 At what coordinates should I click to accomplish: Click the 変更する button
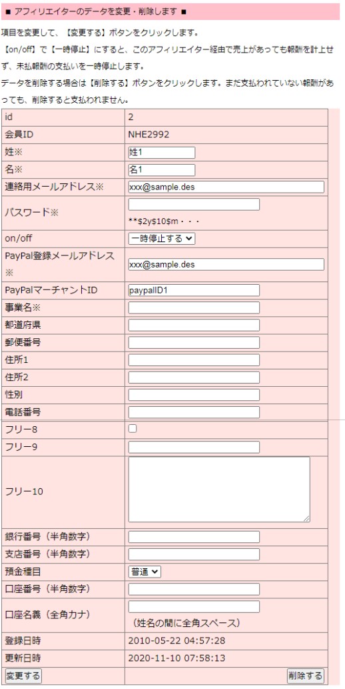[x=23, y=675]
